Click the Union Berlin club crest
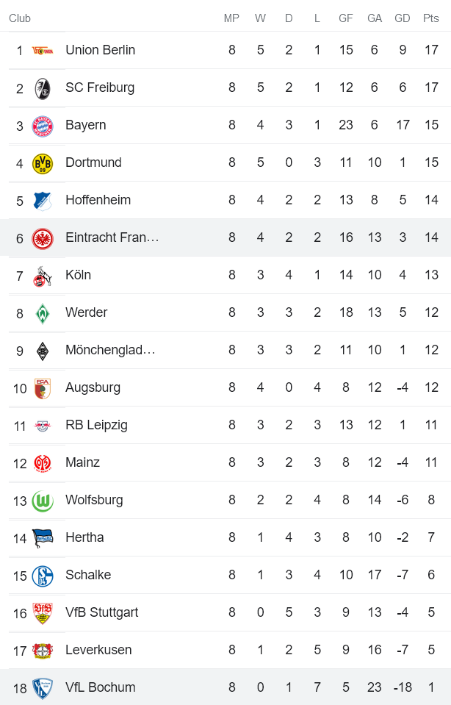 [x=42, y=50]
